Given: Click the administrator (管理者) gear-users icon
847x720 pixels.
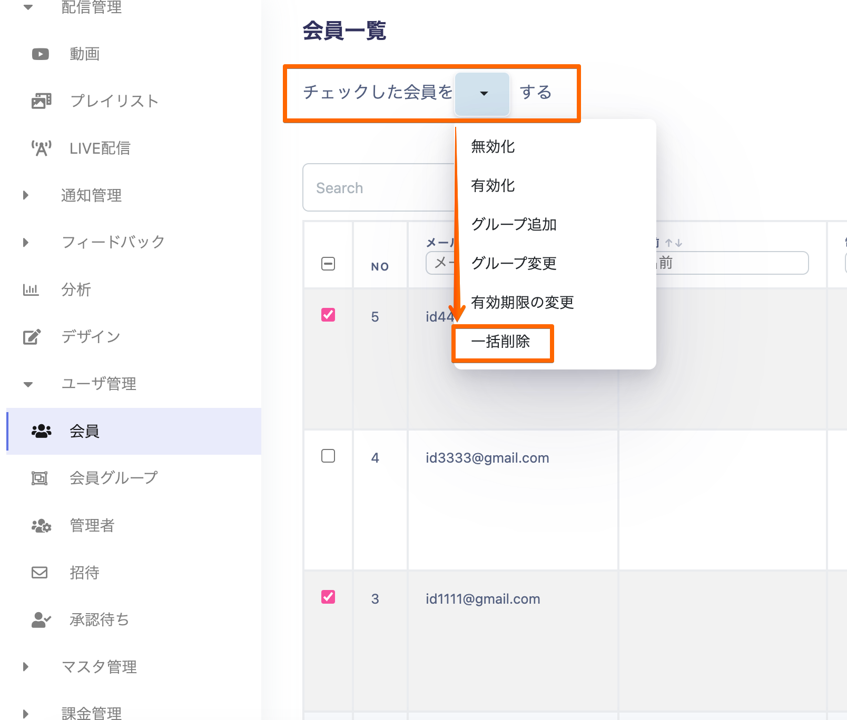Looking at the screenshot, I should pyautogui.click(x=41, y=525).
